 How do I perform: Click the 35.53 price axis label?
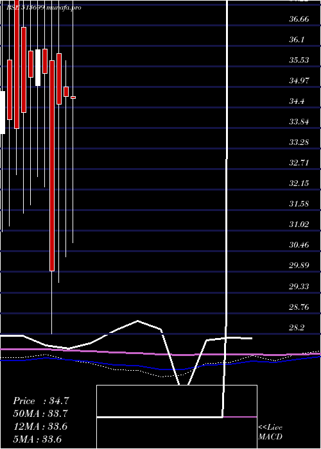[299, 60]
